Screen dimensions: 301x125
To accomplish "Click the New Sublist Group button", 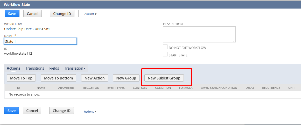I will coord(164,78).
